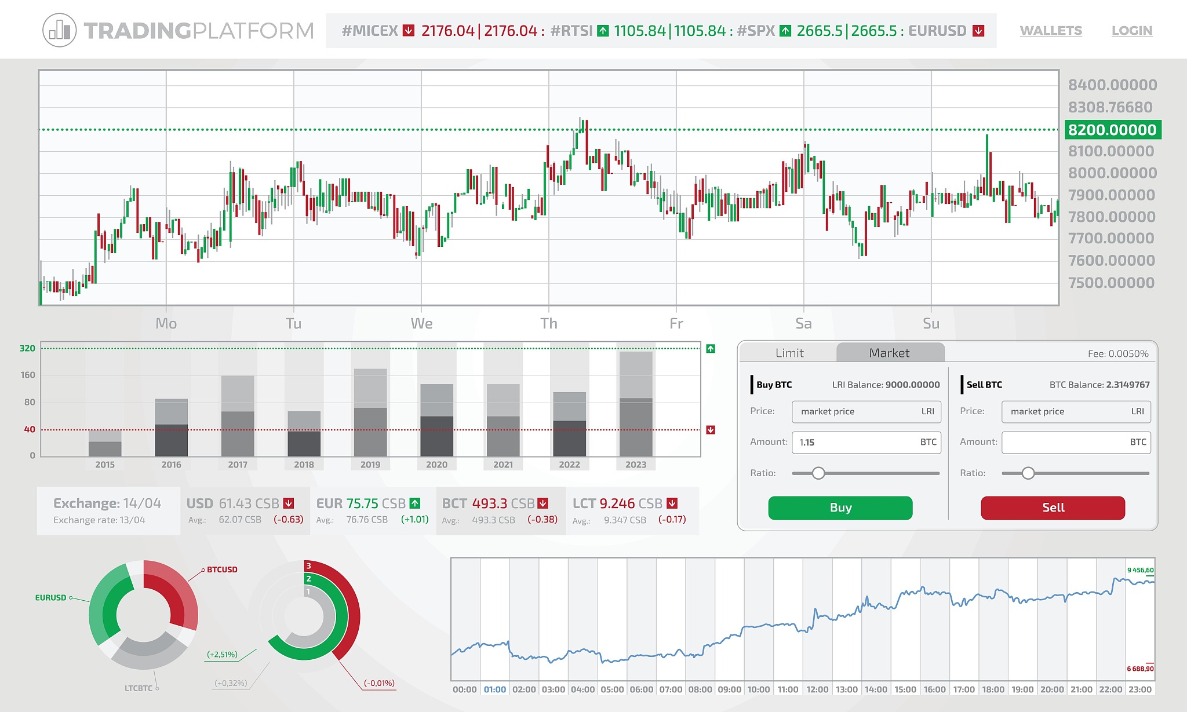
Task: Select the 01:00 time marker on the line chart
Action: click(x=495, y=689)
